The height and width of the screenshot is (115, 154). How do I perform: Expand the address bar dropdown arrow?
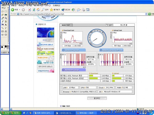146,14
